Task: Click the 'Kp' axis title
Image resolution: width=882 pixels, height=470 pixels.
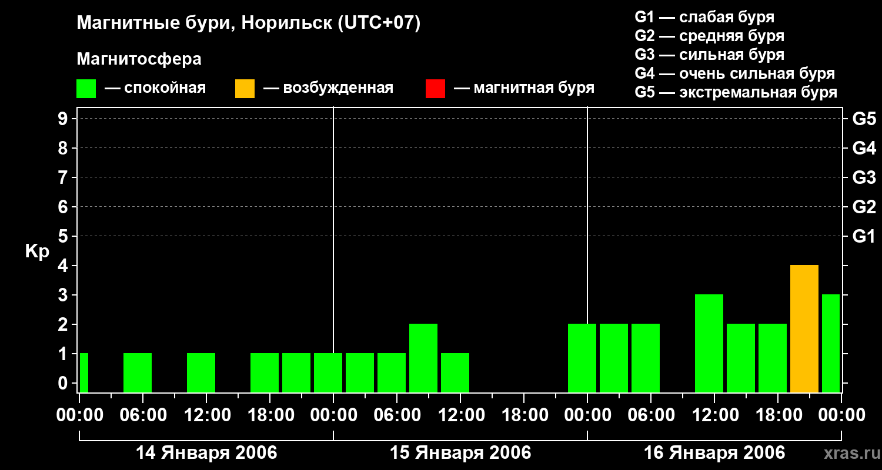Action: (x=37, y=251)
